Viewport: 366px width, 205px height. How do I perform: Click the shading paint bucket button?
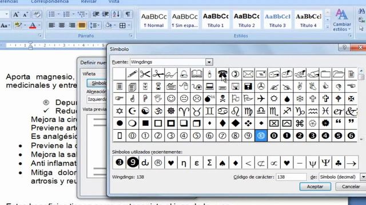click(108, 25)
